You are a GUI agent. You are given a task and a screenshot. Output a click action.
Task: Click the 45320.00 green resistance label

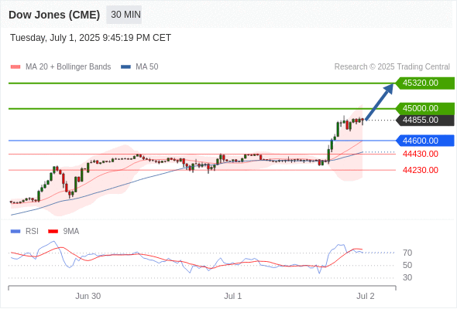(x=425, y=83)
